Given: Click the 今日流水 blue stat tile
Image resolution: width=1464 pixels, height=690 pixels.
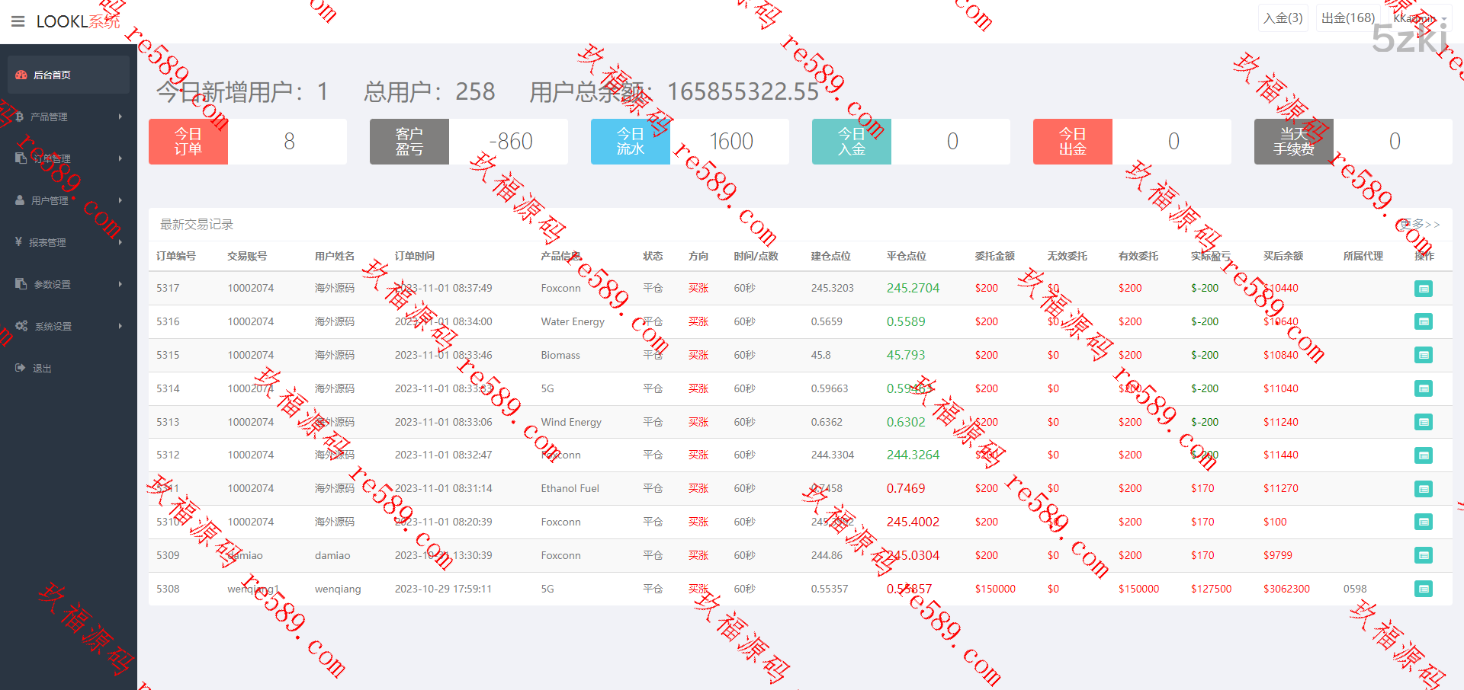Looking at the screenshot, I should [631, 142].
